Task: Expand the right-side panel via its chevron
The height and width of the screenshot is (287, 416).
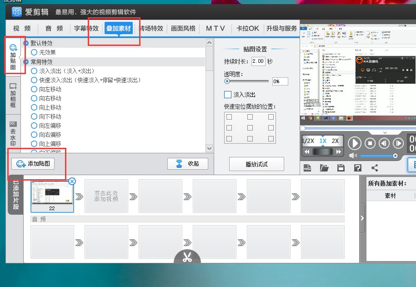Action: pos(361,218)
